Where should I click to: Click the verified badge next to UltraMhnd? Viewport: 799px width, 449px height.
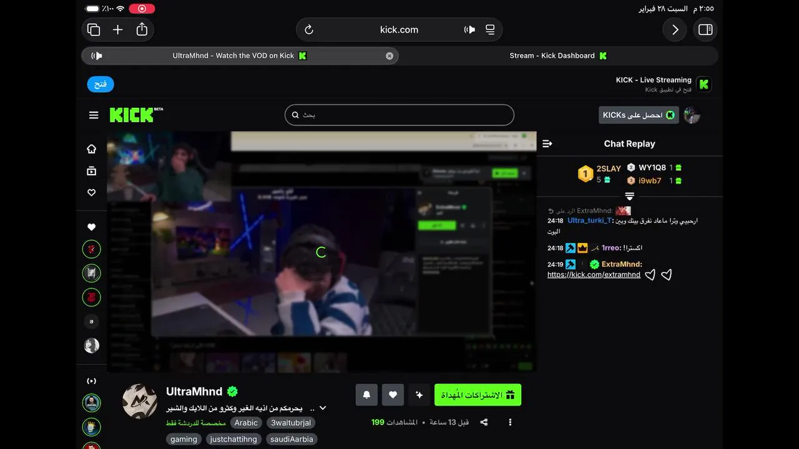232,392
